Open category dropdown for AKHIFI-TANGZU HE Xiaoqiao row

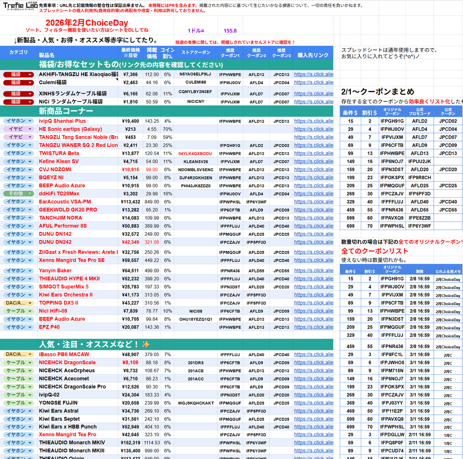click(19, 74)
